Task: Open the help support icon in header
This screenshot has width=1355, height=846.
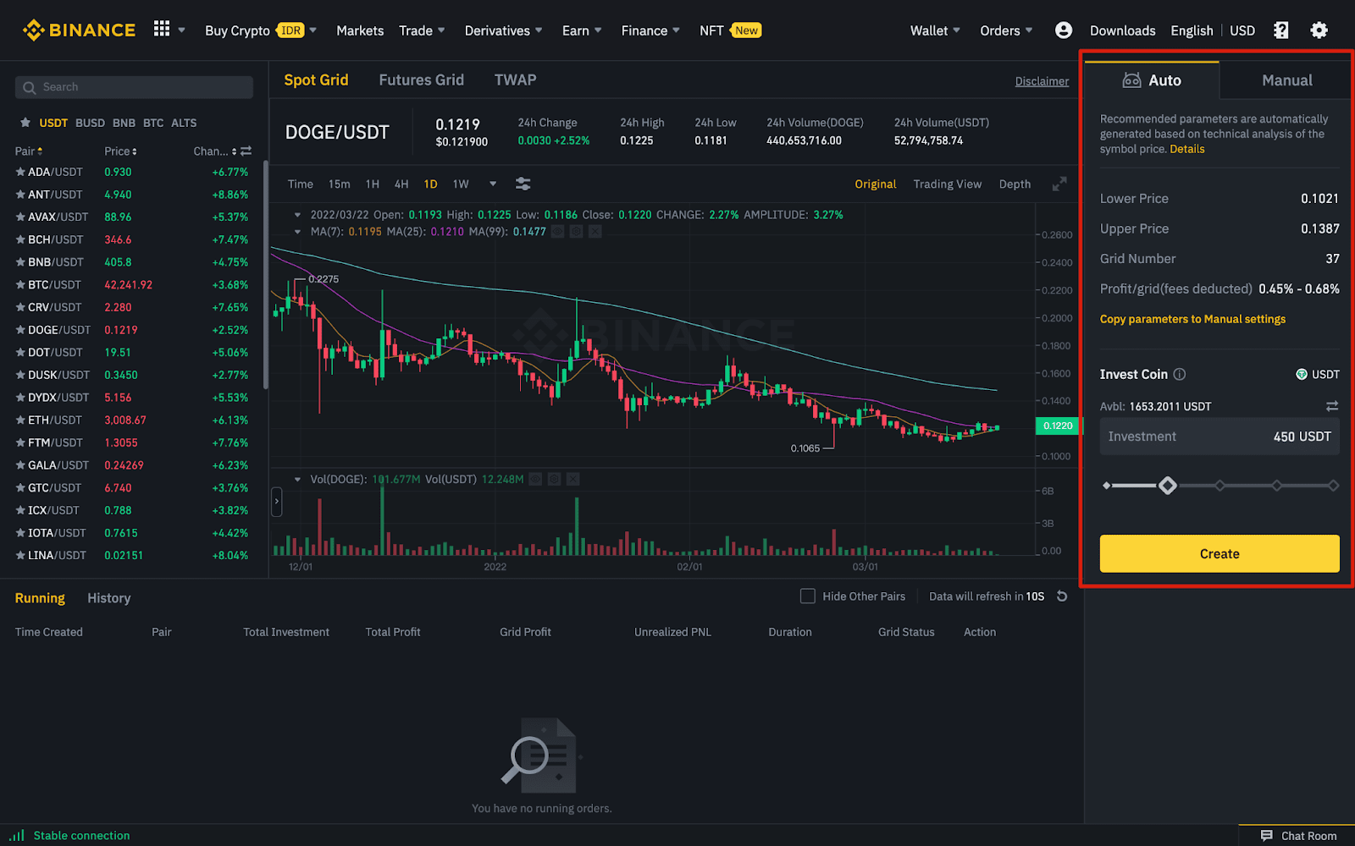Action: click(x=1281, y=30)
